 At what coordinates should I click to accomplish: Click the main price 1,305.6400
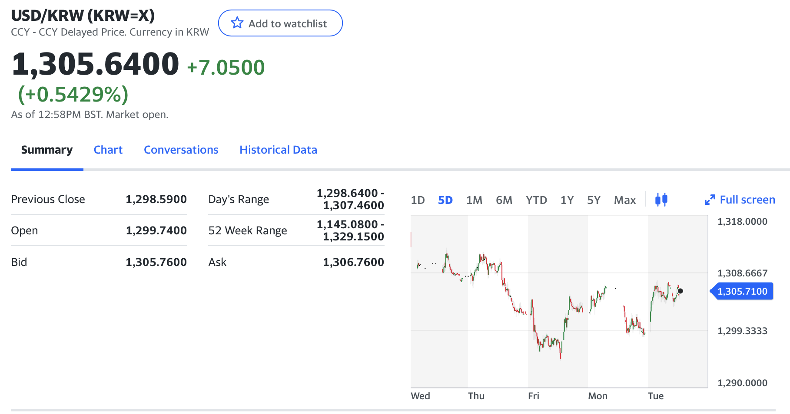click(x=95, y=64)
